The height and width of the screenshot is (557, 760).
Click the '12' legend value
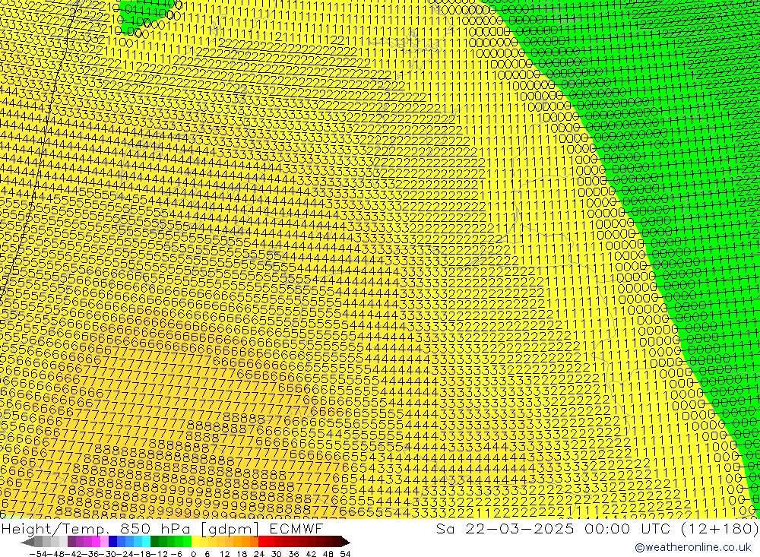pos(224,554)
